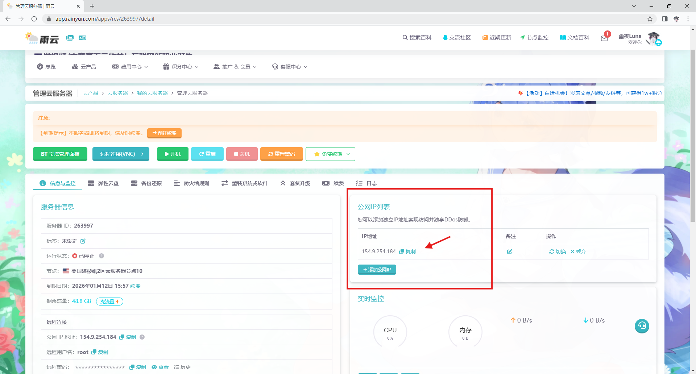Bookmark this page with star icon
This screenshot has width=696, height=374.
650,19
